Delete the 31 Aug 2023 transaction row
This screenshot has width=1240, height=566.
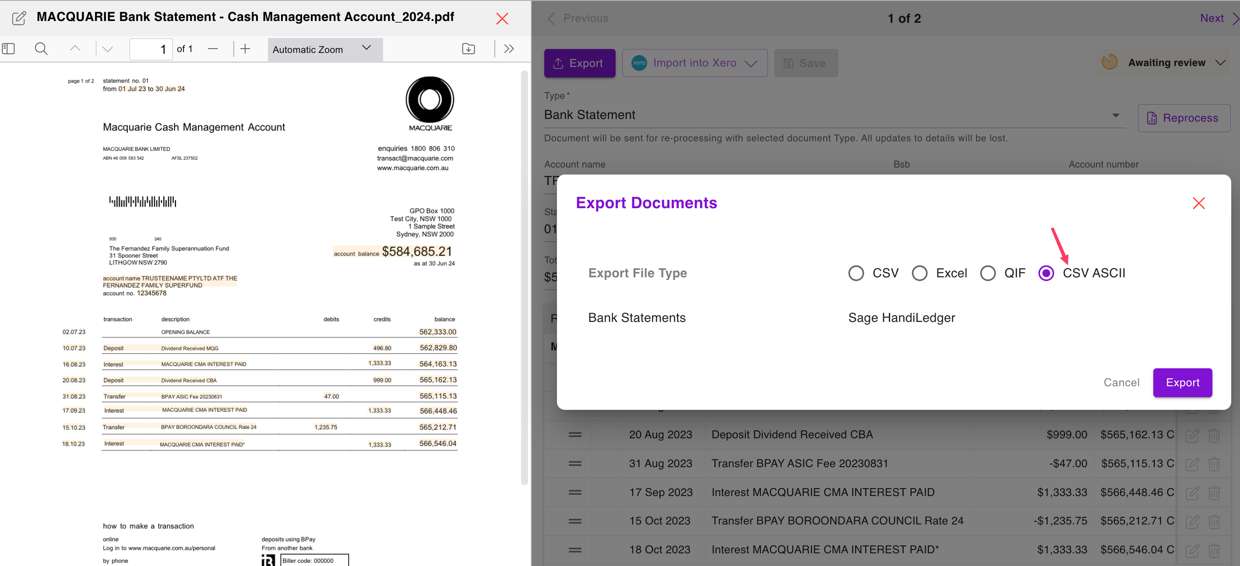(x=1214, y=464)
